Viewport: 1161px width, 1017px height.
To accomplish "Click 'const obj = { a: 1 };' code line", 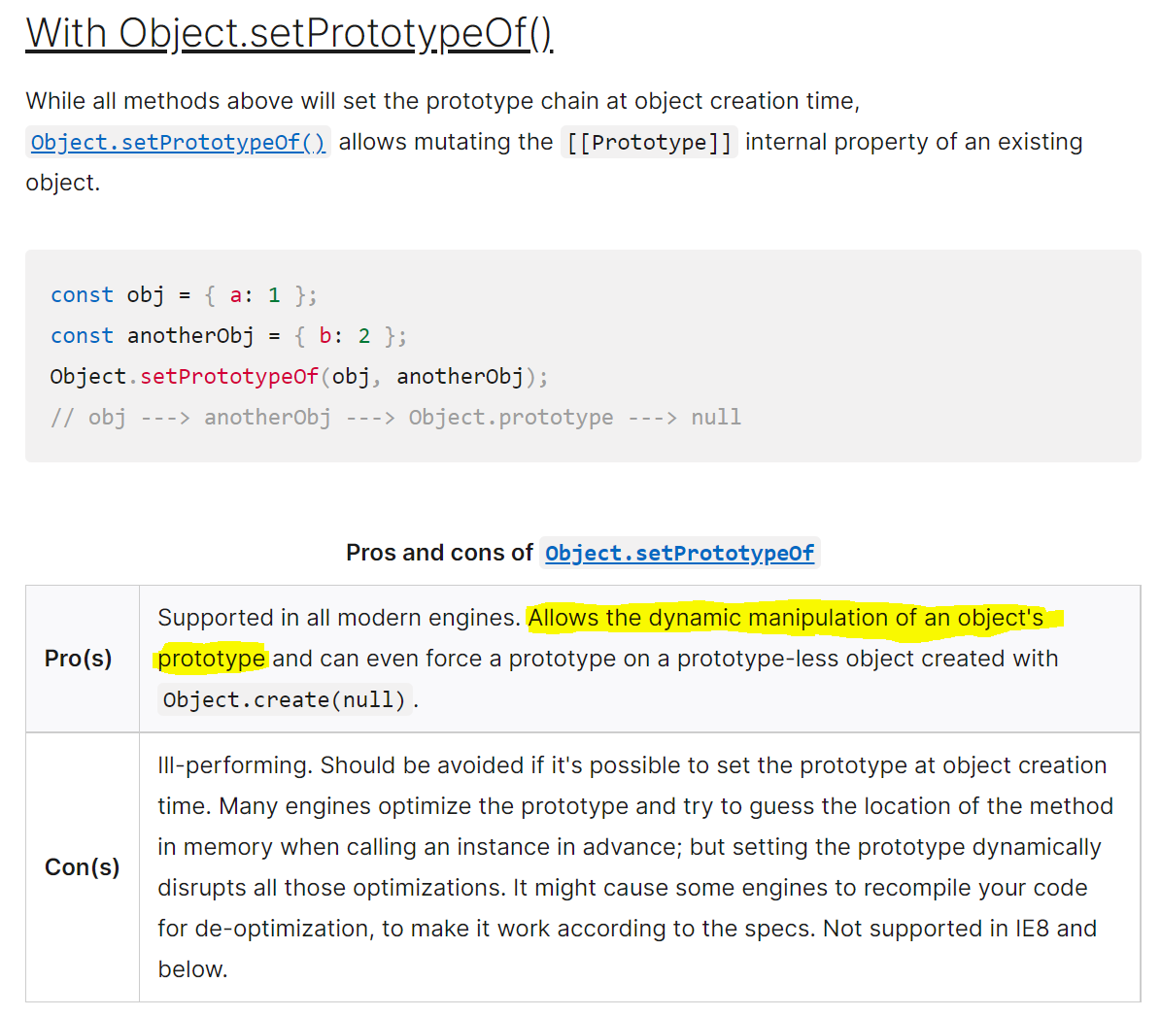I will coord(185,295).
